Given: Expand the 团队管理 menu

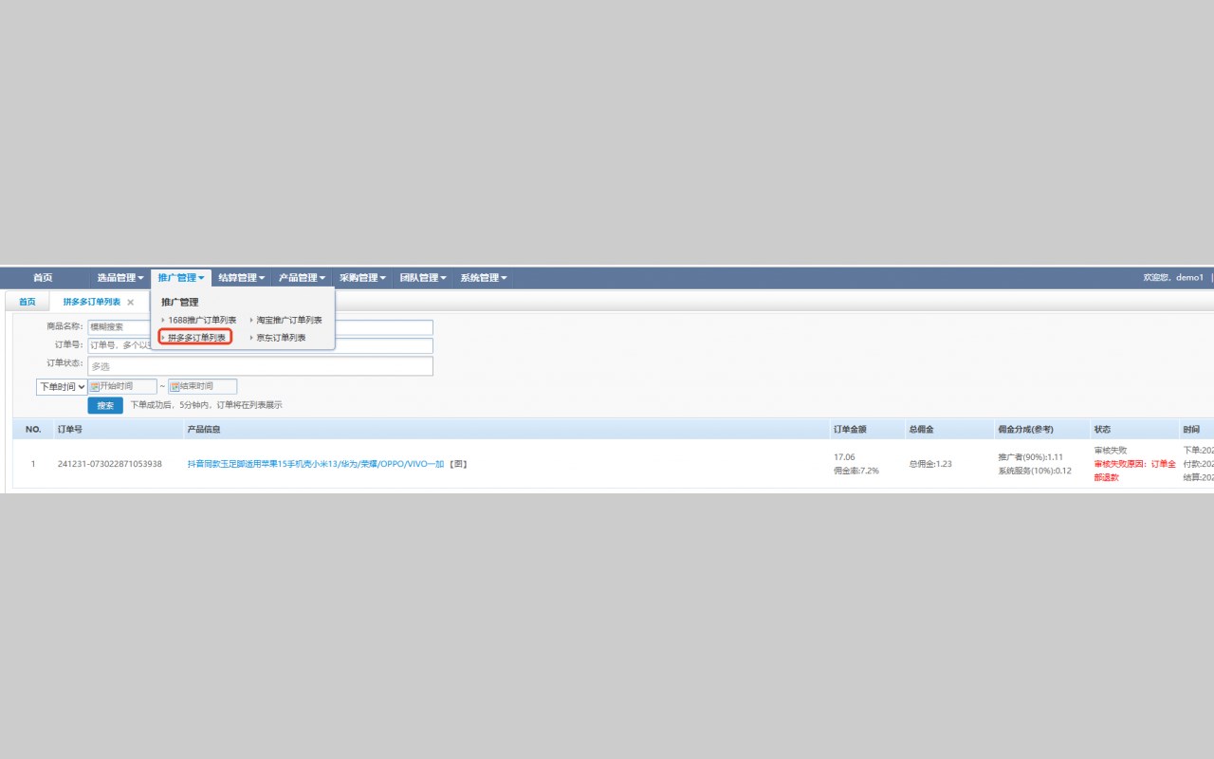Looking at the screenshot, I should 422,278.
